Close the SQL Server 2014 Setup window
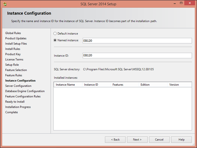Screen dimensions: 197x148 tap(190, 3)
